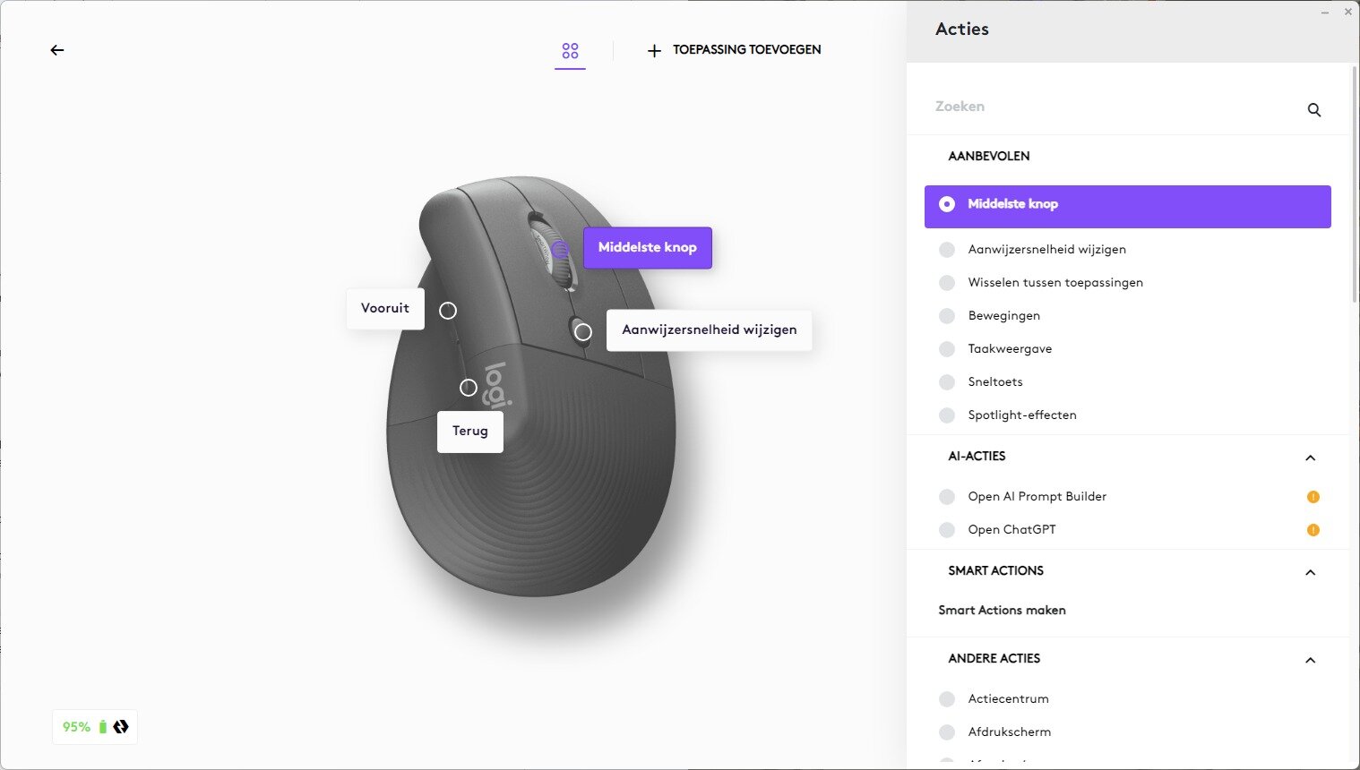Open the all-applications grid icon

570,50
